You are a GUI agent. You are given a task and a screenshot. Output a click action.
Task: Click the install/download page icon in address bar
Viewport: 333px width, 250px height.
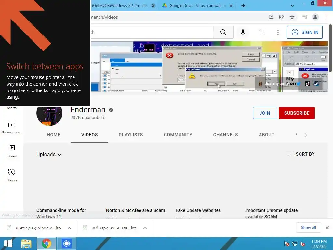[x=271, y=17]
